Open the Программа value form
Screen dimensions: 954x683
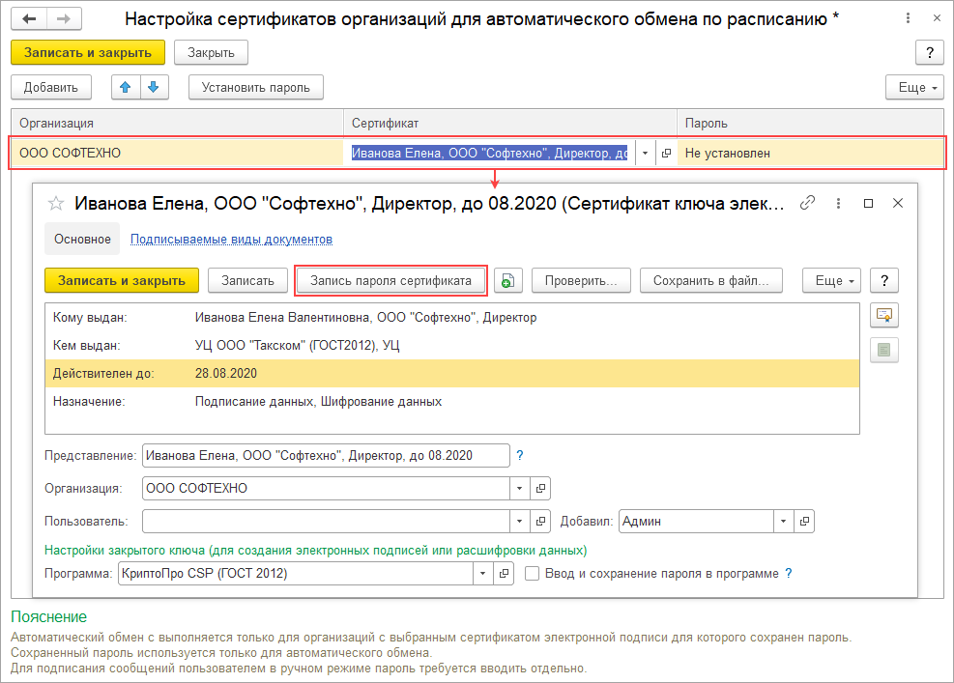[x=504, y=574]
